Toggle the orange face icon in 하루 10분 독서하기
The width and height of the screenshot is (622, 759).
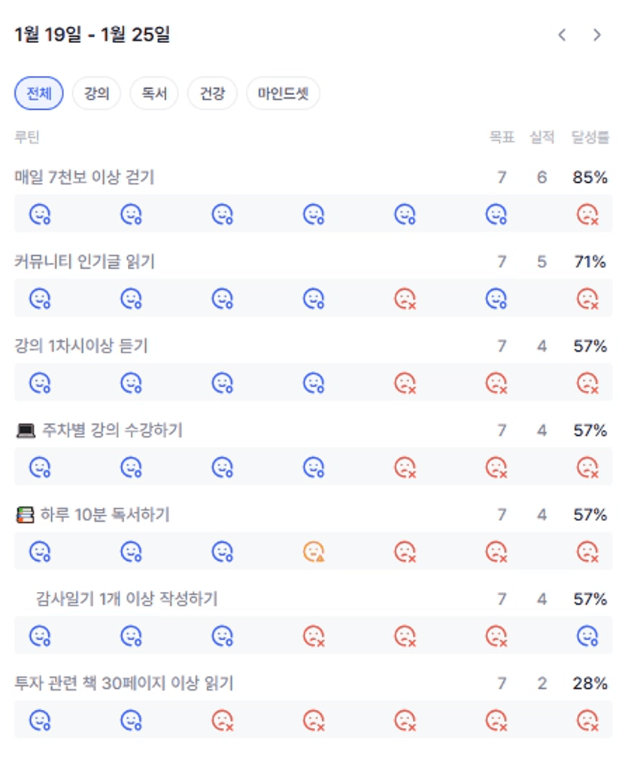click(x=314, y=552)
